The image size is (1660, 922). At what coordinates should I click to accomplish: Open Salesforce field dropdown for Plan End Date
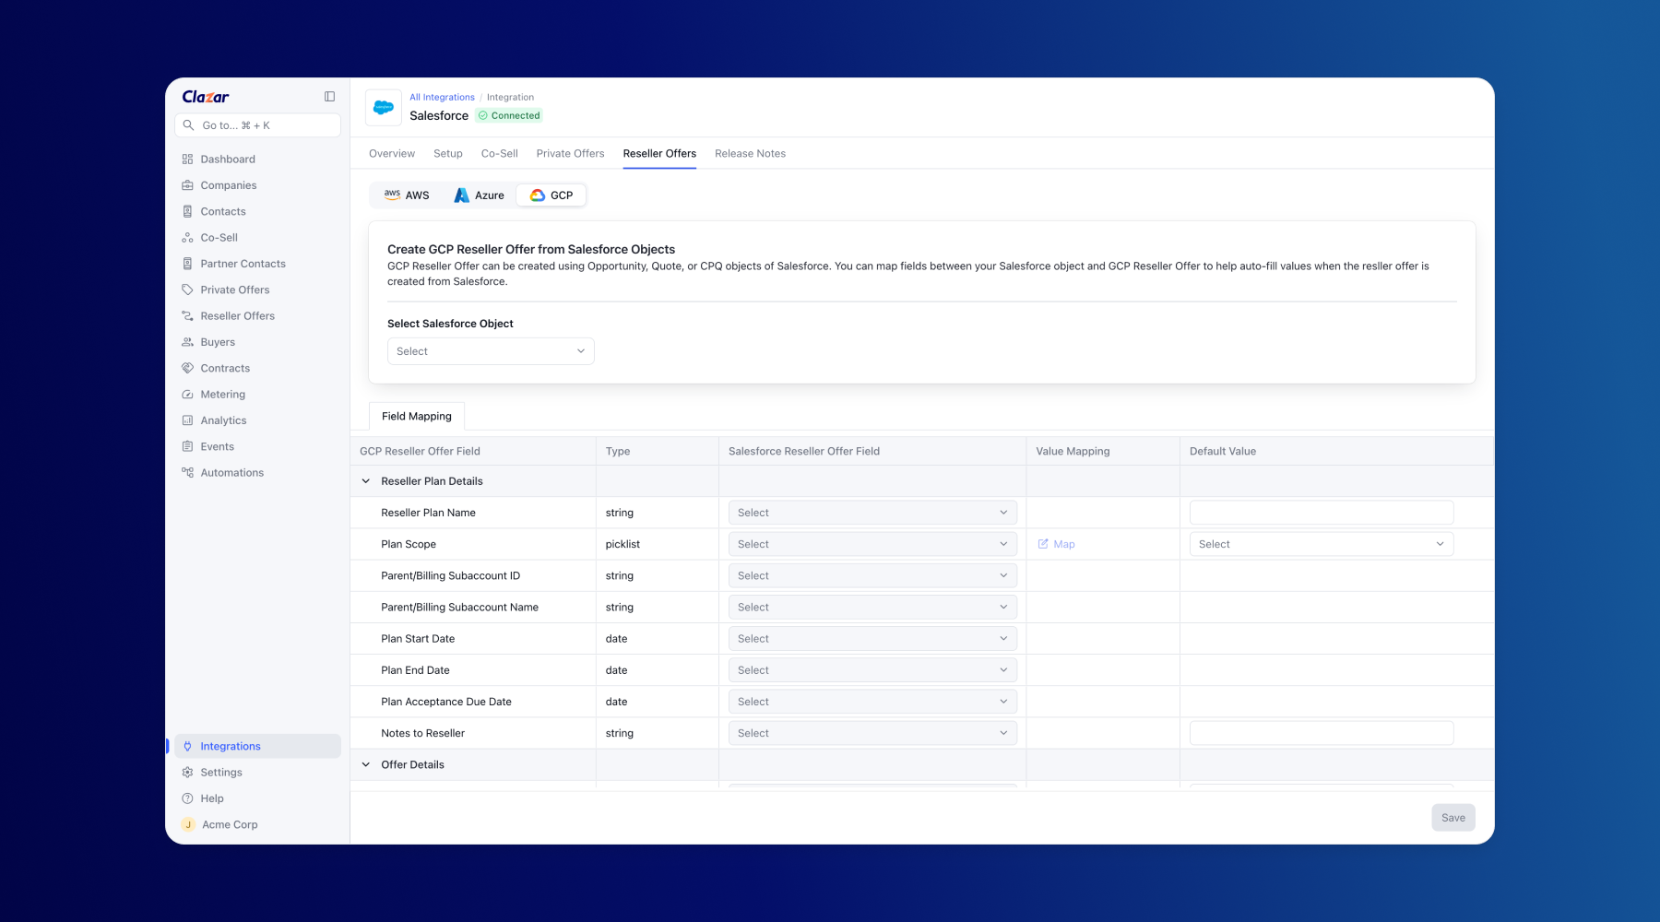click(x=872, y=670)
